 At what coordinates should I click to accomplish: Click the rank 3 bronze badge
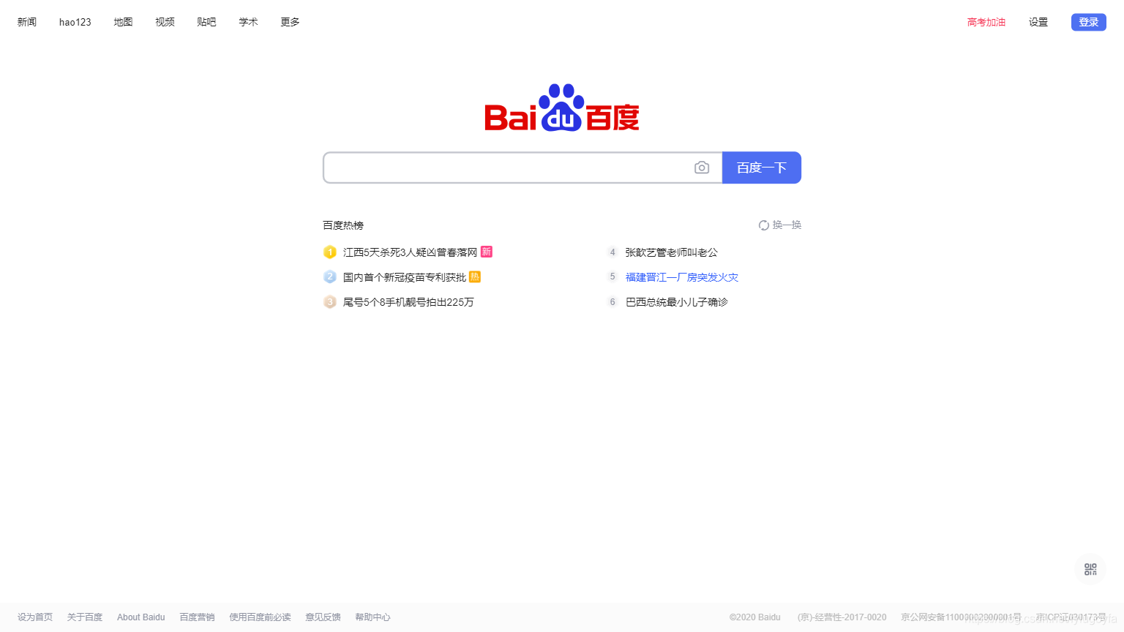[x=330, y=302]
